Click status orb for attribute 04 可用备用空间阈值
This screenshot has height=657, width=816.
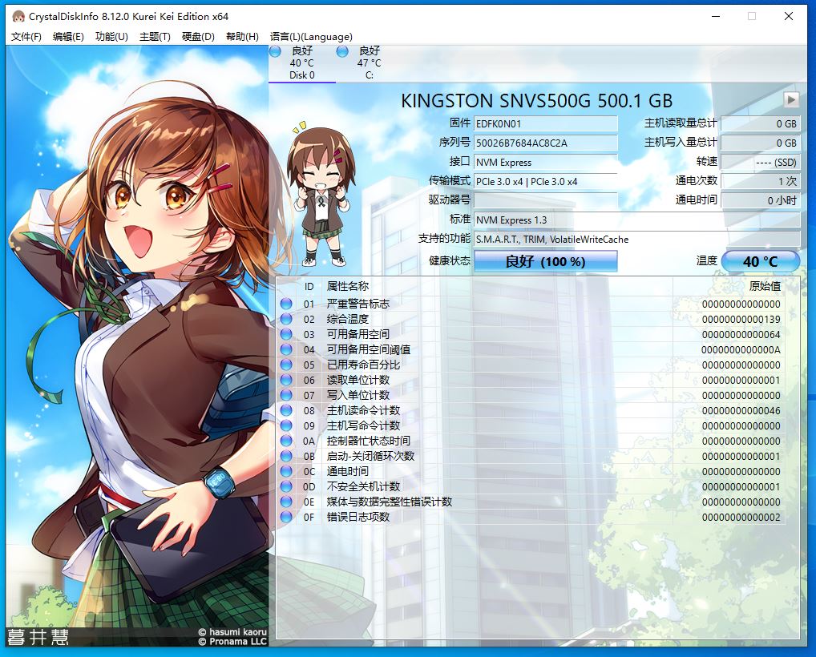pyautogui.click(x=286, y=349)
